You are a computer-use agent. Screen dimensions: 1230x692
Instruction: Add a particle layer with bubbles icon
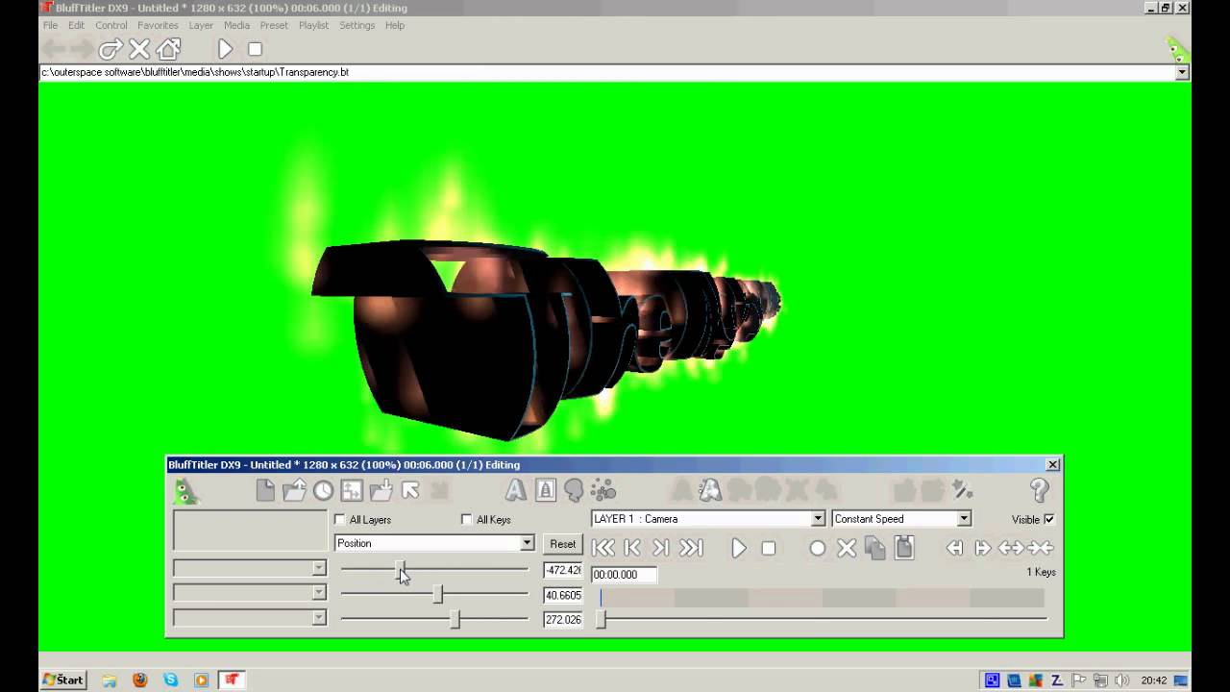pyautogui.click(x=603, y=490)
